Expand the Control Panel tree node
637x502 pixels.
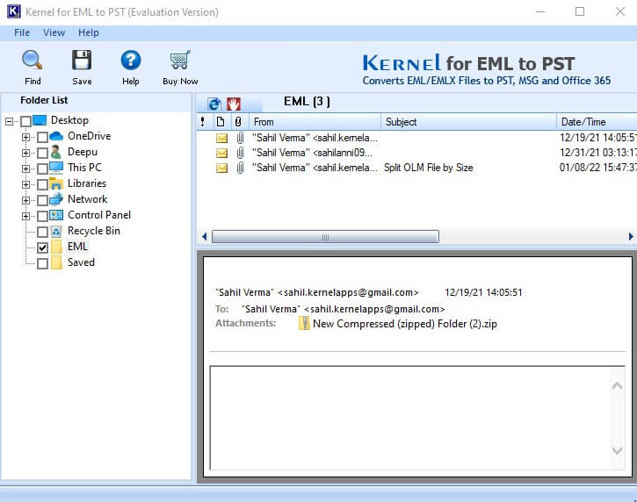pos(25,216)
